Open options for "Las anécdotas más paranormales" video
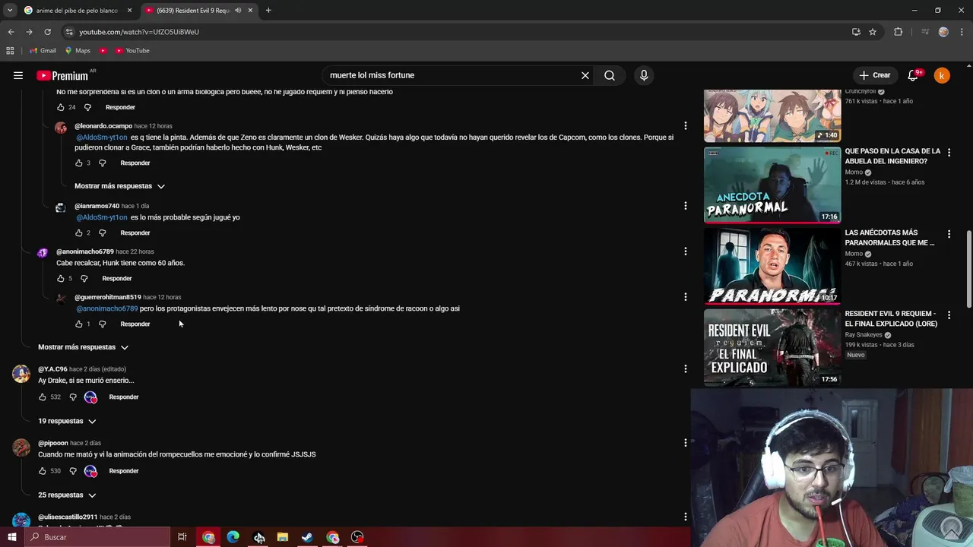The width and height of the screenshot is (973, 547). pyautogui.click(x=949, y=234)
